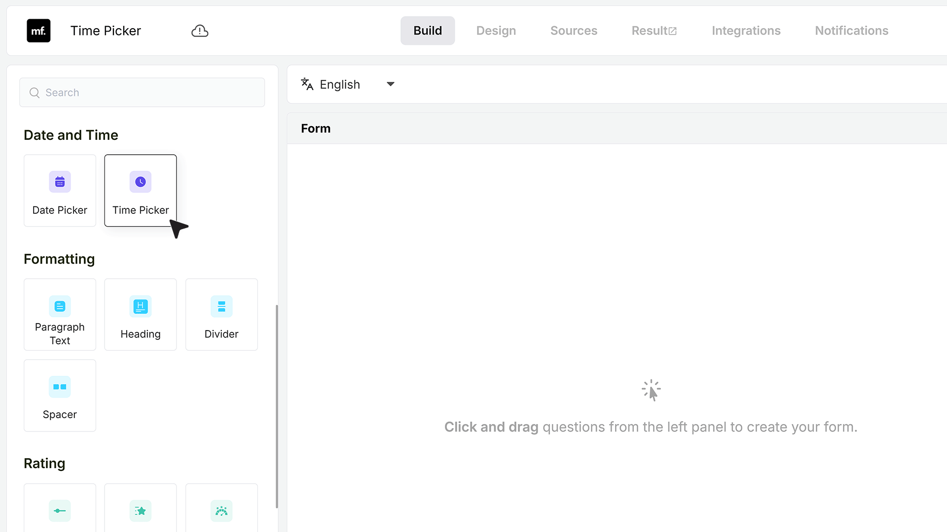Open the Sources tab

pos(574,31)
